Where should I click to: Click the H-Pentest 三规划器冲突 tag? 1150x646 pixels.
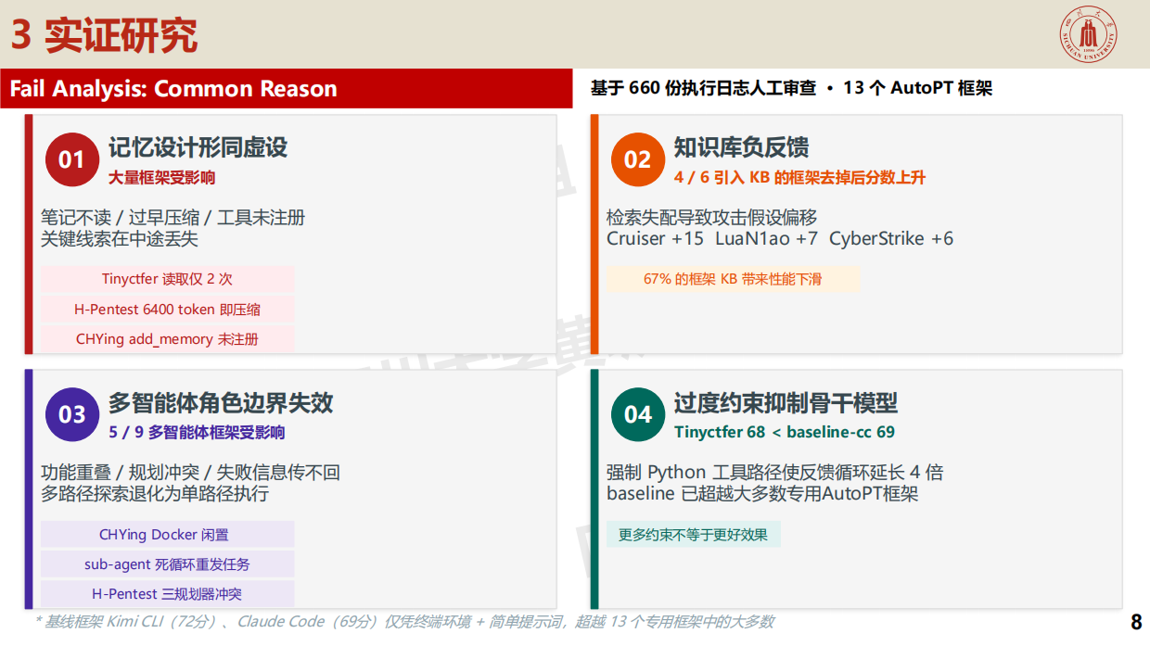[x=167, y=593]
